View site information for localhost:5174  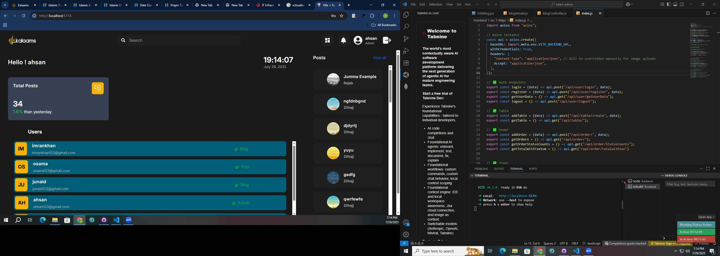pyautogui.click(x=34, y=16)
